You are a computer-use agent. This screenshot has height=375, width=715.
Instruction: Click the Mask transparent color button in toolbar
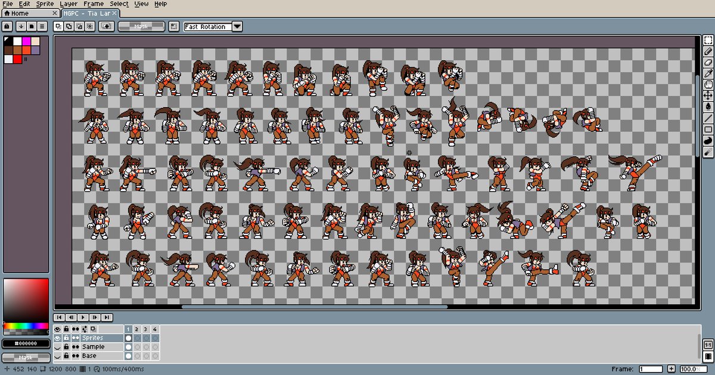coord(141,26)
